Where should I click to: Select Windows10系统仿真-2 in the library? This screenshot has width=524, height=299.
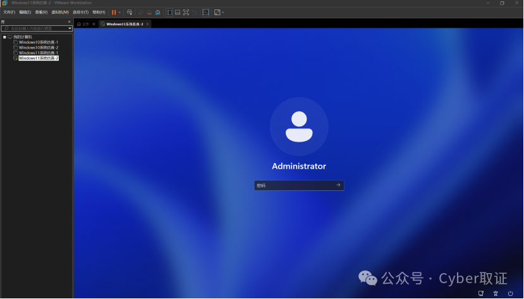click(39, 48)
